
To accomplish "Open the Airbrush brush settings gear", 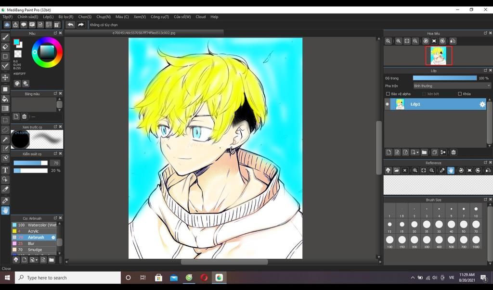I will (53, 238).
